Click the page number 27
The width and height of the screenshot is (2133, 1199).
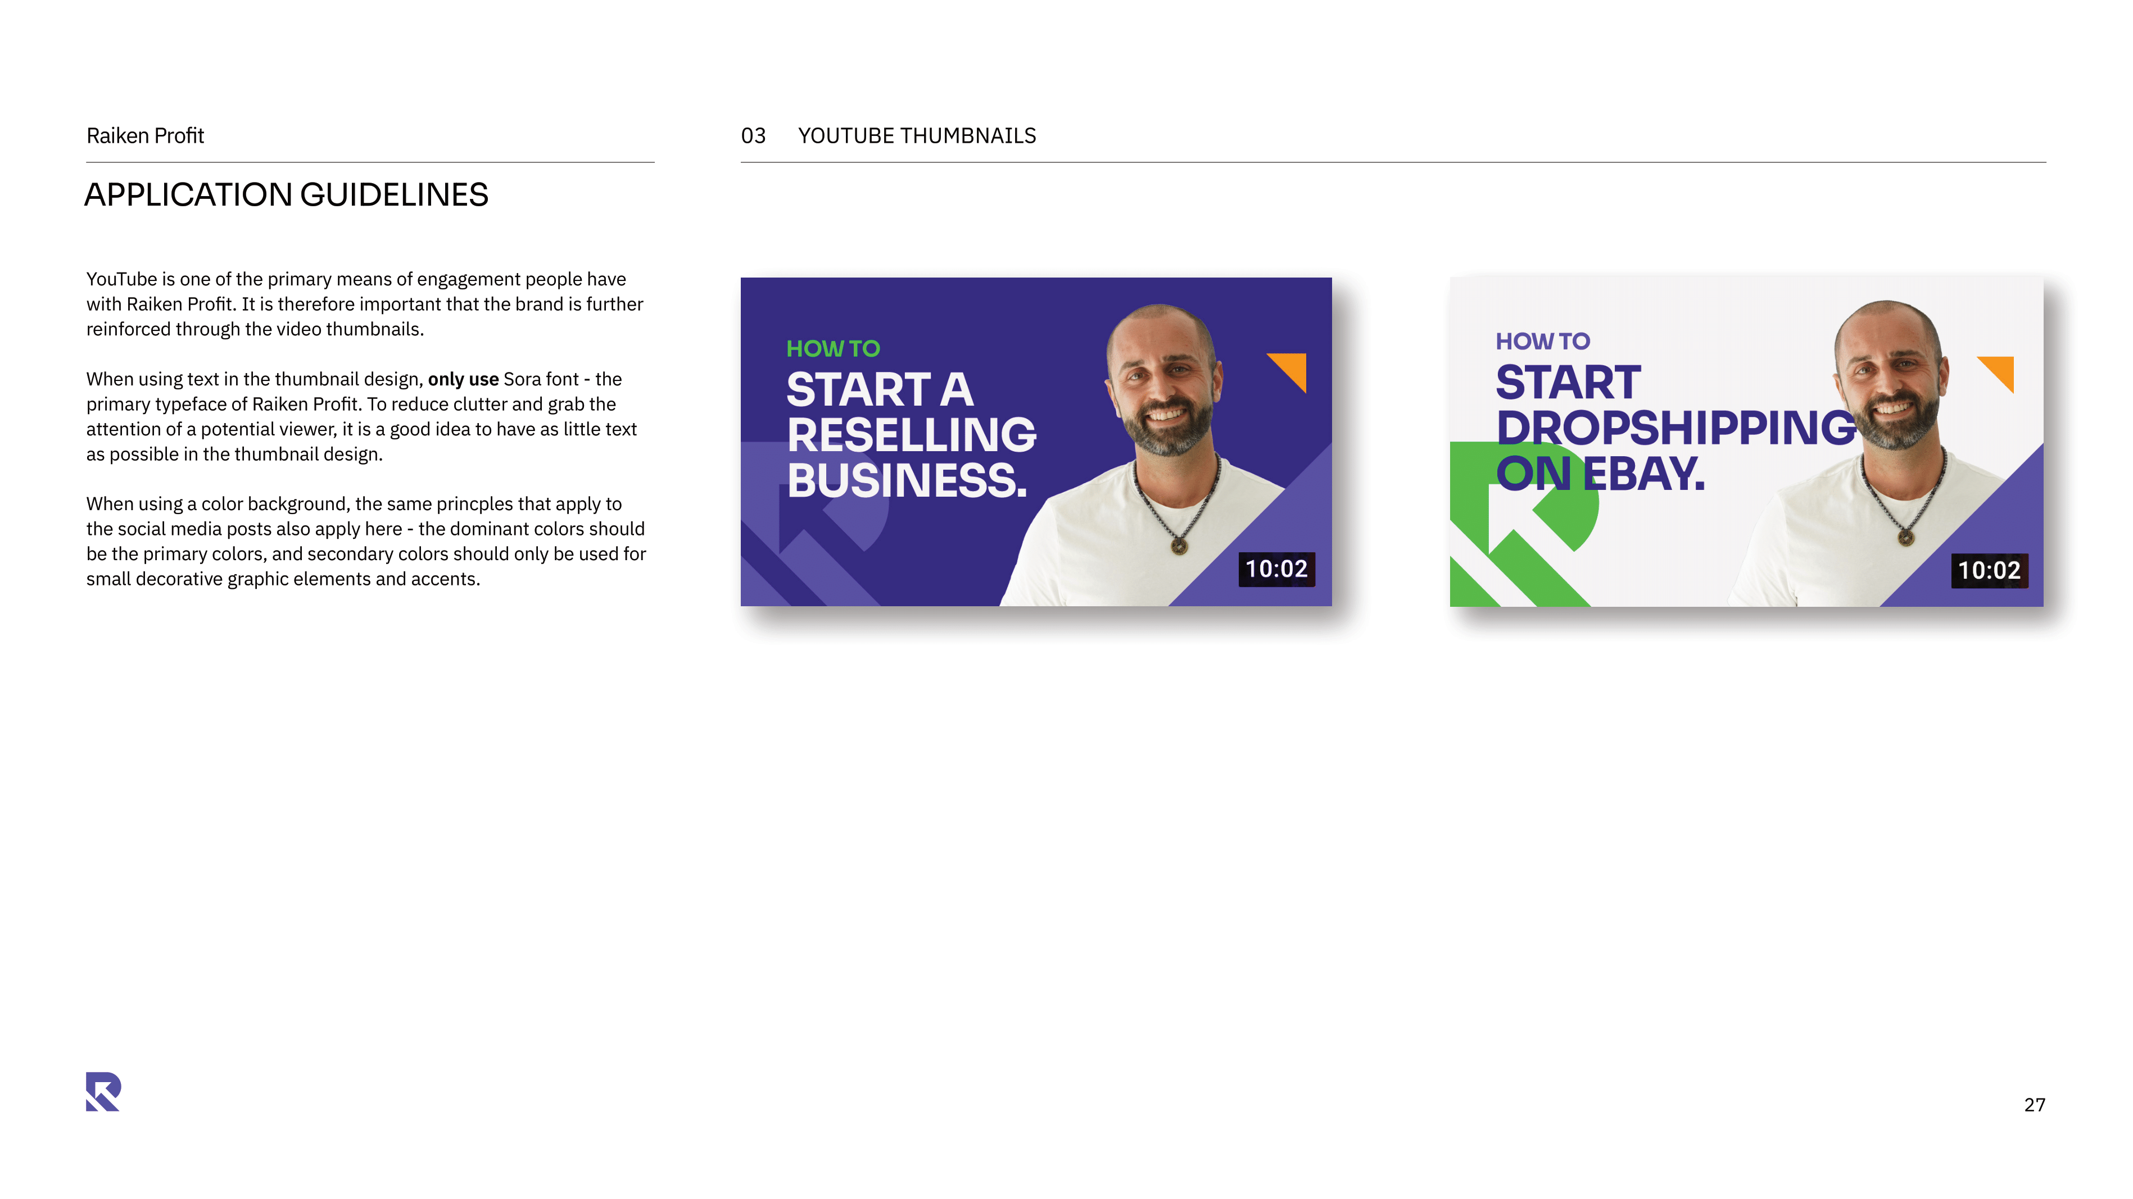pos(2035,1105)
